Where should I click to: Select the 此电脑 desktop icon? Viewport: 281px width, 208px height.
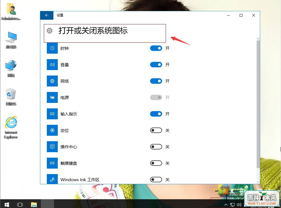click(x=11, y=40)
